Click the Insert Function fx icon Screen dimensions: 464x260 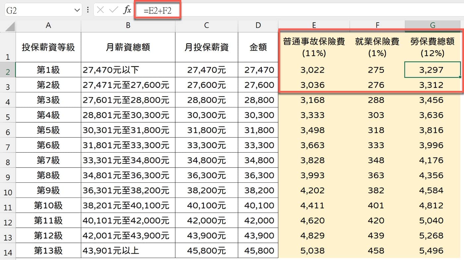coord(127,10)
